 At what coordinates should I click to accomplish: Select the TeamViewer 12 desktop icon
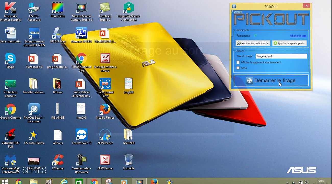[81, 137]
